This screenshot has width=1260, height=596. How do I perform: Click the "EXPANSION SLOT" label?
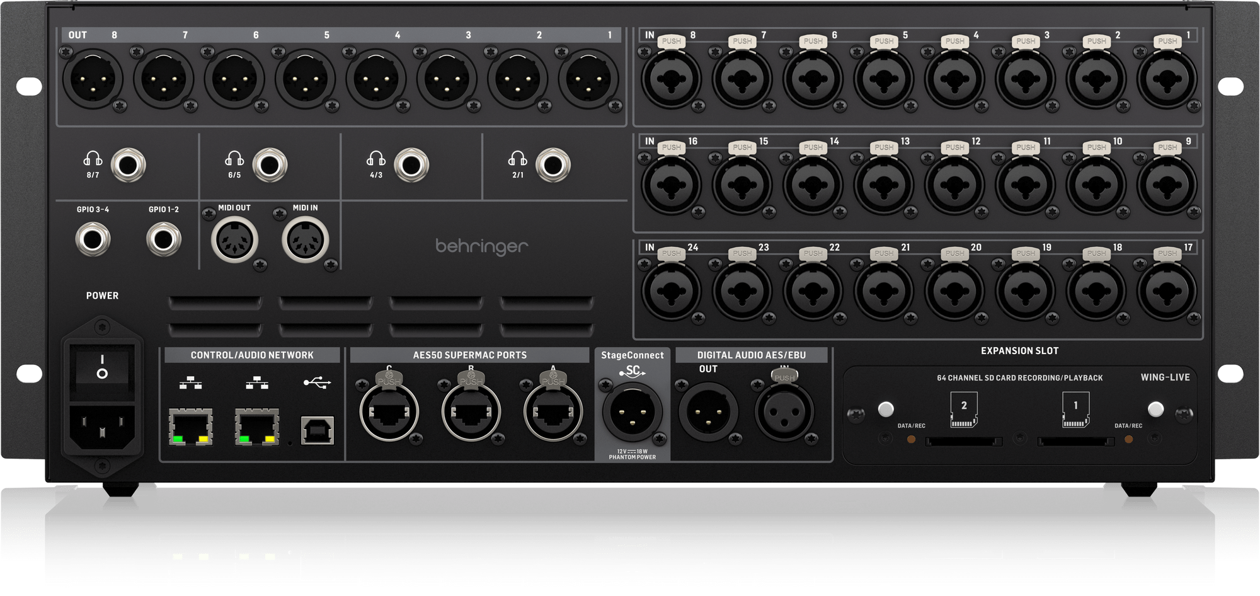[1019, 351]
